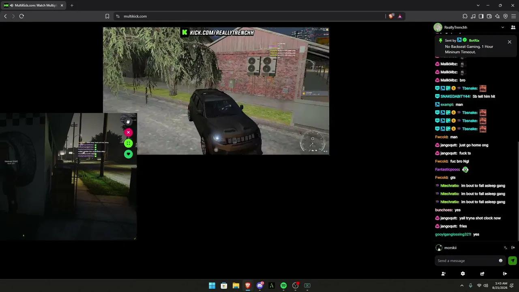Click the username Fantasticpooc in chat

pyautogui.click(x=447, y=170)
